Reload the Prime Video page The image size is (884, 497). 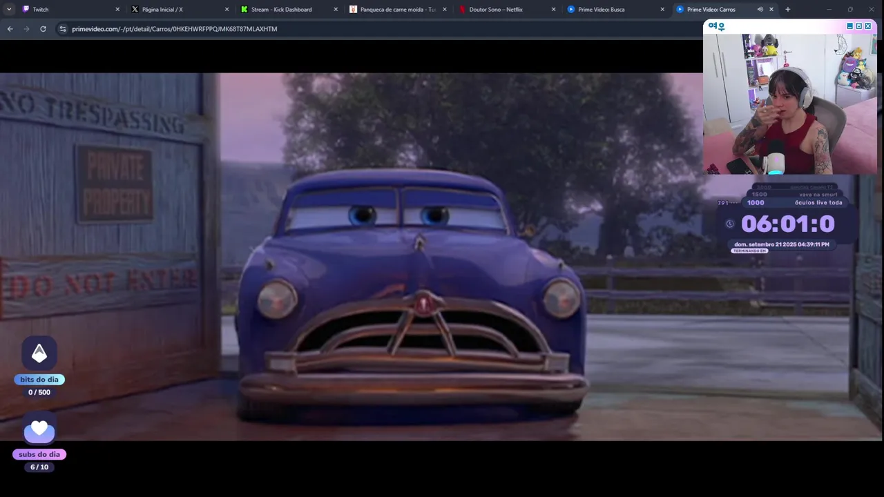pyautogui.click(x=43, y=29)
